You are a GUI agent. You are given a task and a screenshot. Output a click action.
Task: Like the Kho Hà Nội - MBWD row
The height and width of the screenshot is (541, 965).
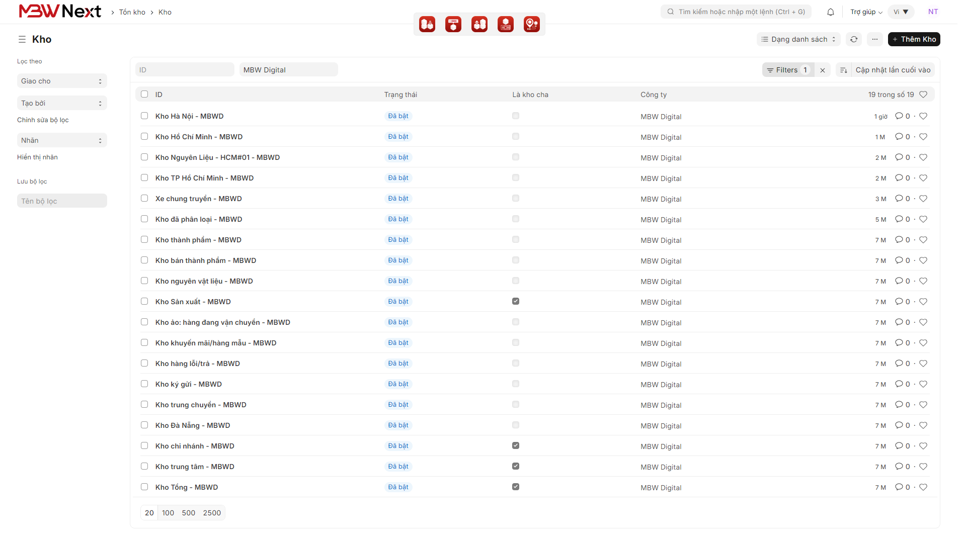point(923,116)
